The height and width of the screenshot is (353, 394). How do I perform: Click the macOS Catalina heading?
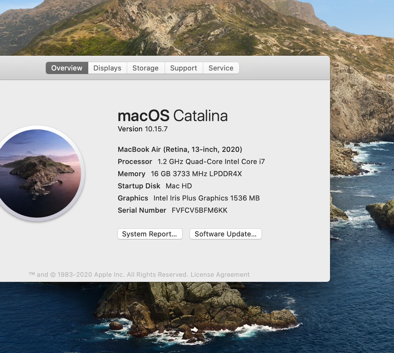pyautogui.click(x=173, y=115)
